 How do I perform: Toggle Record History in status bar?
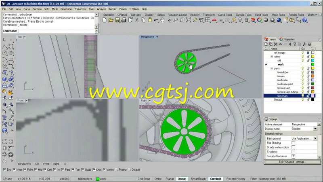[236, 179]
